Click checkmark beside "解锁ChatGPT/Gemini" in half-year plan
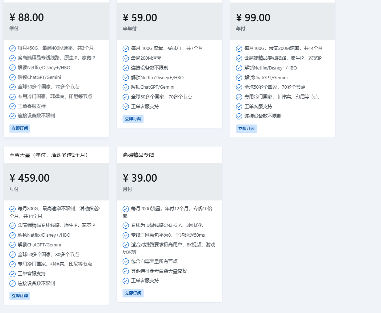Viewport: 381px width, 313px height. point(125,87)
